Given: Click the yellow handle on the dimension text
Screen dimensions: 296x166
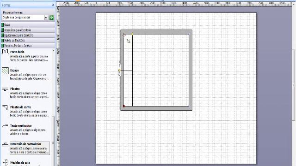Looking at the screenshot, I should pyautogui.click(x=119, y=70).
